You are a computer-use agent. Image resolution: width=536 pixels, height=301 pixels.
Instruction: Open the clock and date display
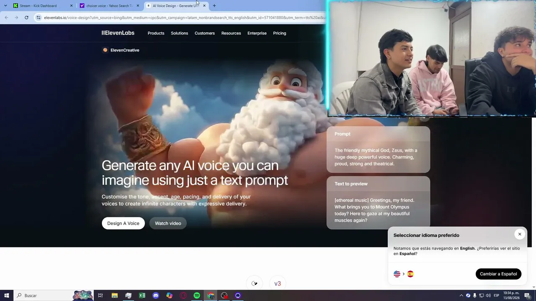point(511,296)
